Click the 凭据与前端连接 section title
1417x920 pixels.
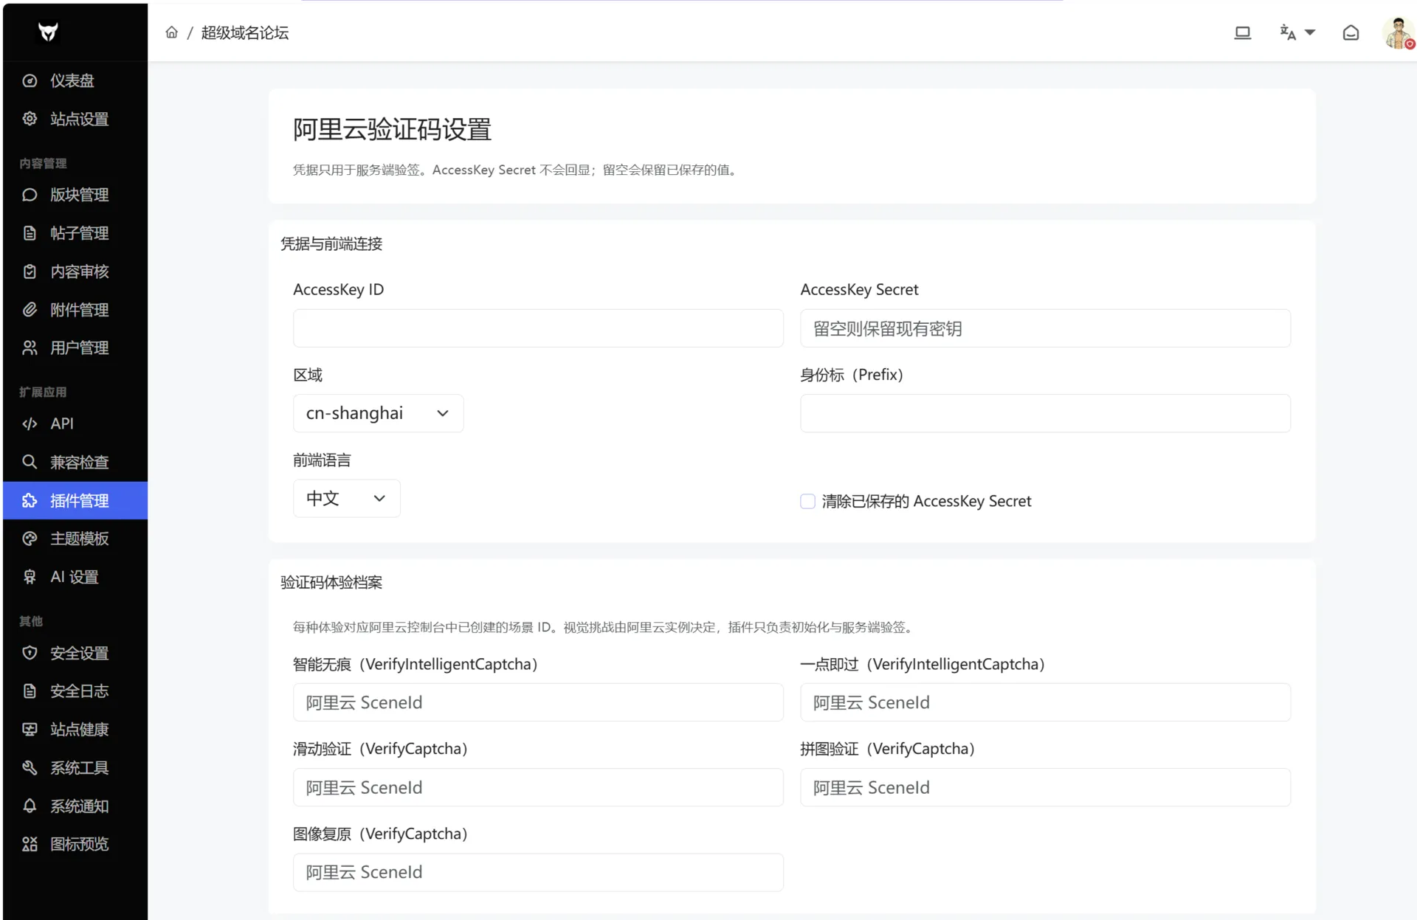[x=331, y=244]
